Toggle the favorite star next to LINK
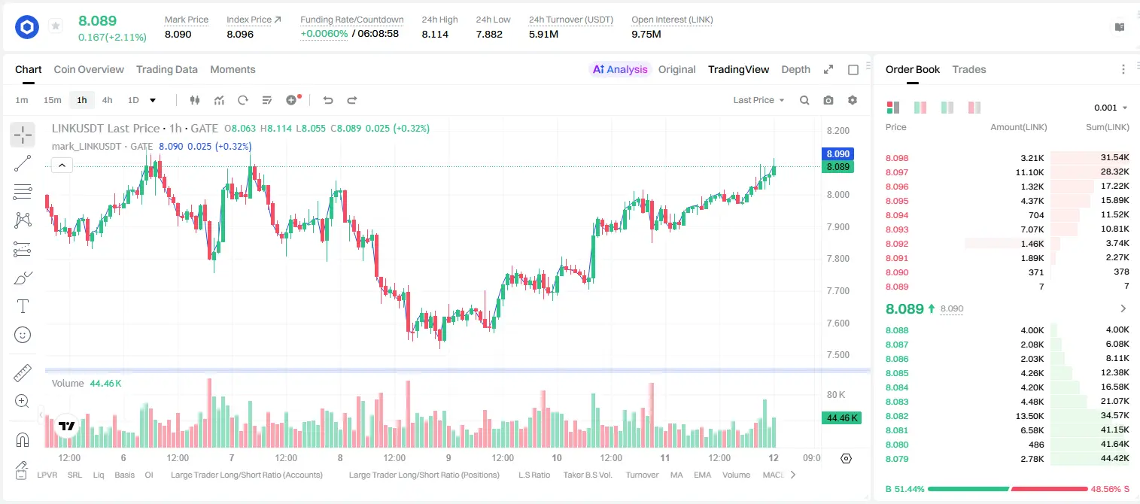1140x504 pixels. pos(55,26)
